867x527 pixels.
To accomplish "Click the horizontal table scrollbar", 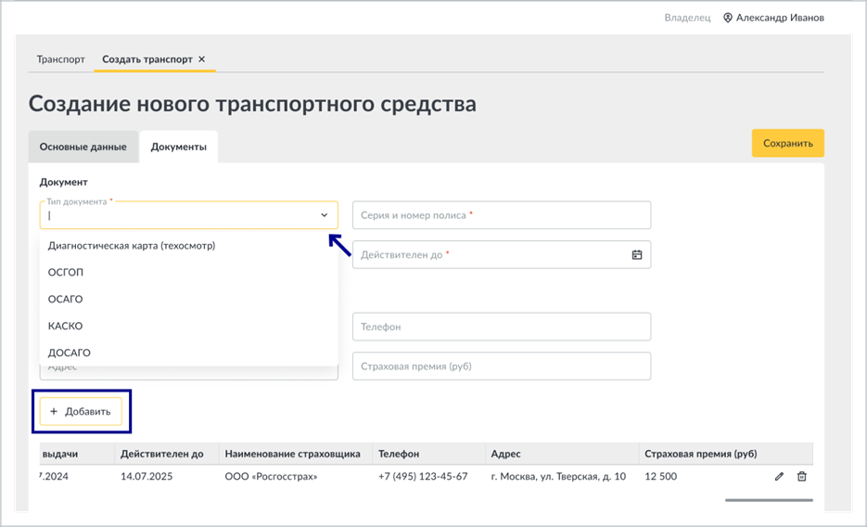I will [769, 500].
